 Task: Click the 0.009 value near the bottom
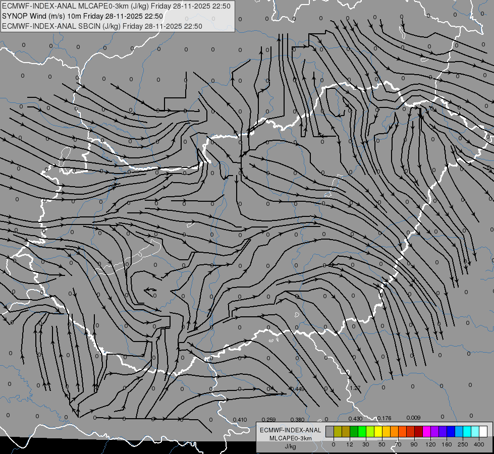pos(413,418)
